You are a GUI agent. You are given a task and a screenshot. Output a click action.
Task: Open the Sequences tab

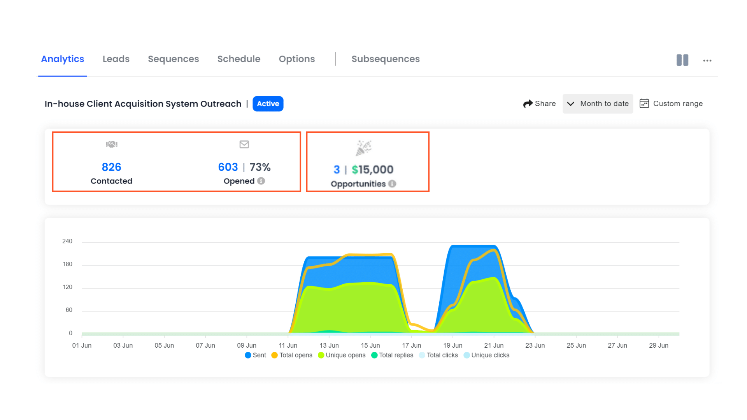click(x=174, y=59)
